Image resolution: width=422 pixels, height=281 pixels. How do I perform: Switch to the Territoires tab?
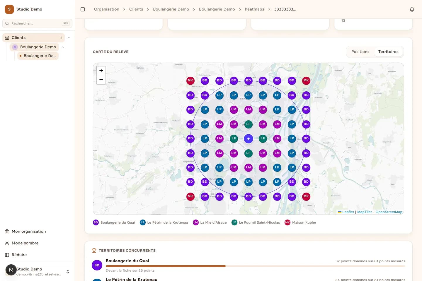[388, 52]
